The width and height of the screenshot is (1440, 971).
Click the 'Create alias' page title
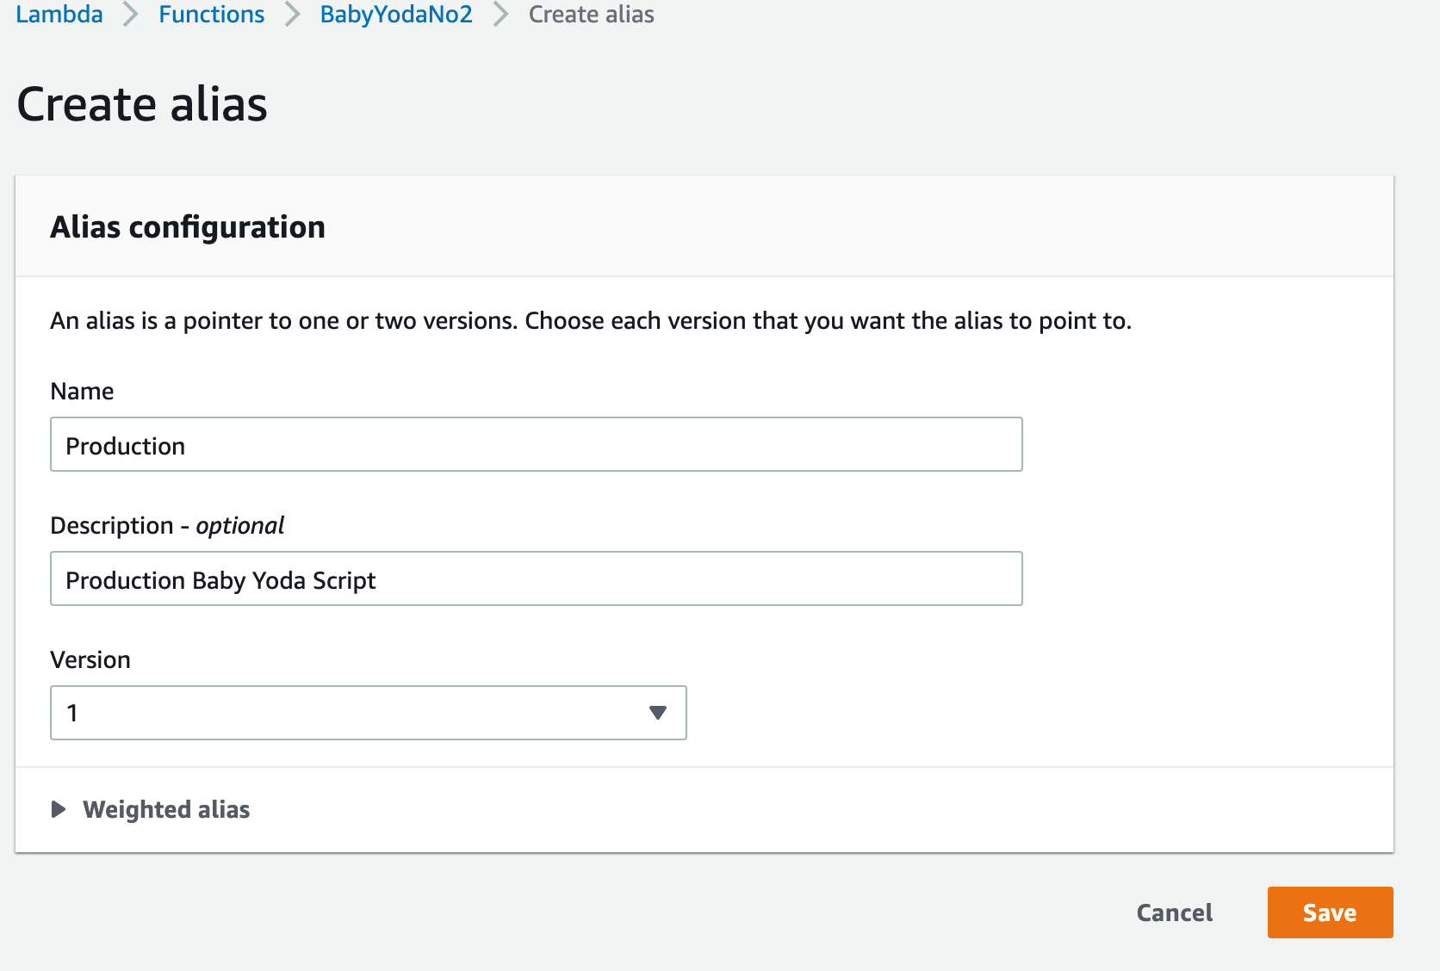(x=142, y=104)
